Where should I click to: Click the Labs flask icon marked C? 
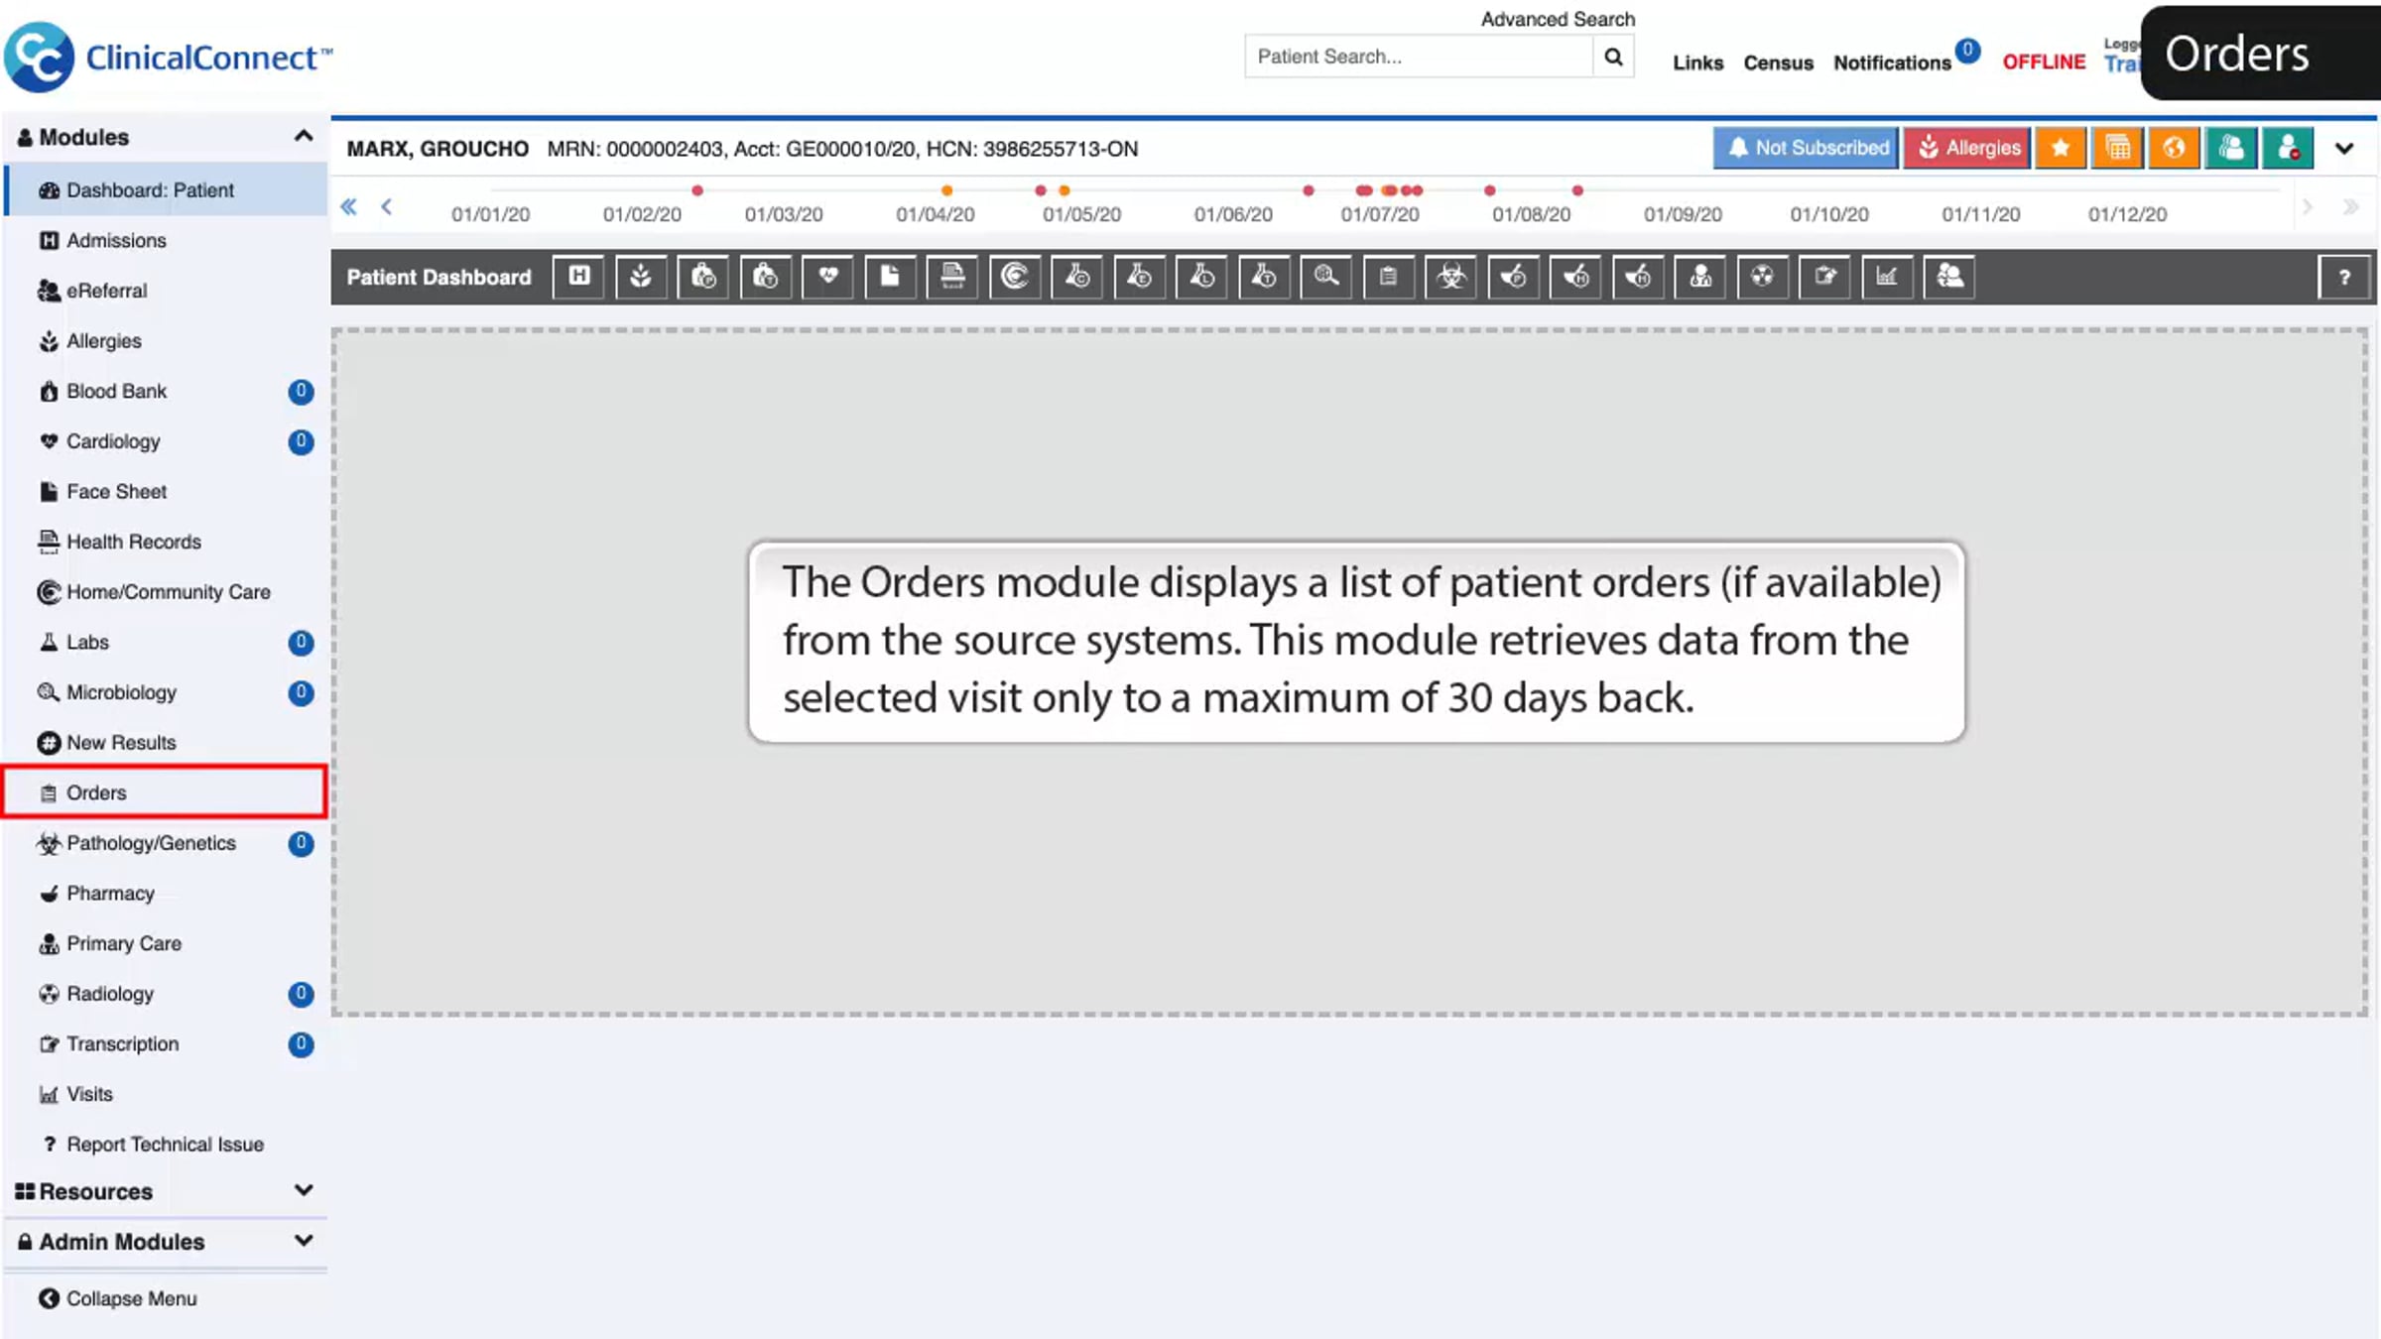pos(1077,277)
